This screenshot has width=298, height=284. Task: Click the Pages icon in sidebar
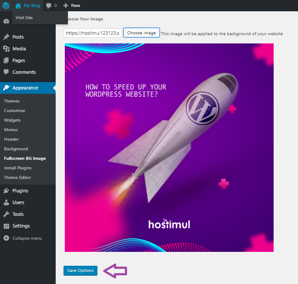click(x=6, y=60)
